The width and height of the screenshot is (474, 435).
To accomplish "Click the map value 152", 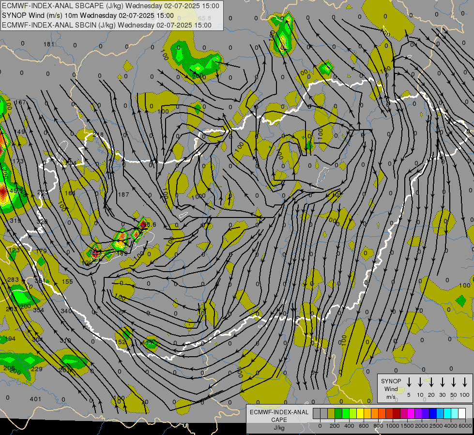I will pyautogui.click(x=121, y=342).
